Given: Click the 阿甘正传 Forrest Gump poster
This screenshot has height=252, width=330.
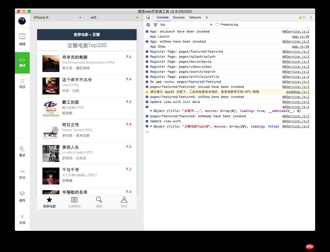Looking at the screenshot, I should coord(51,131).
